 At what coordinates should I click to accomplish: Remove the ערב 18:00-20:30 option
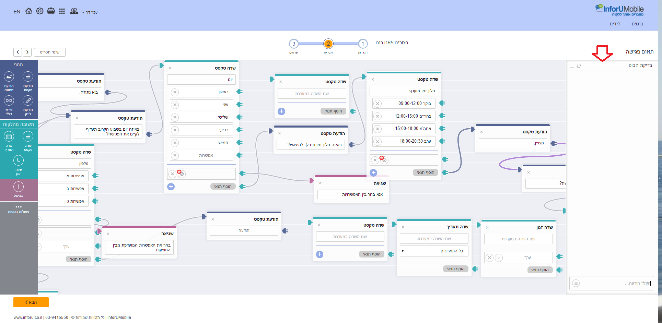[378, 141]
